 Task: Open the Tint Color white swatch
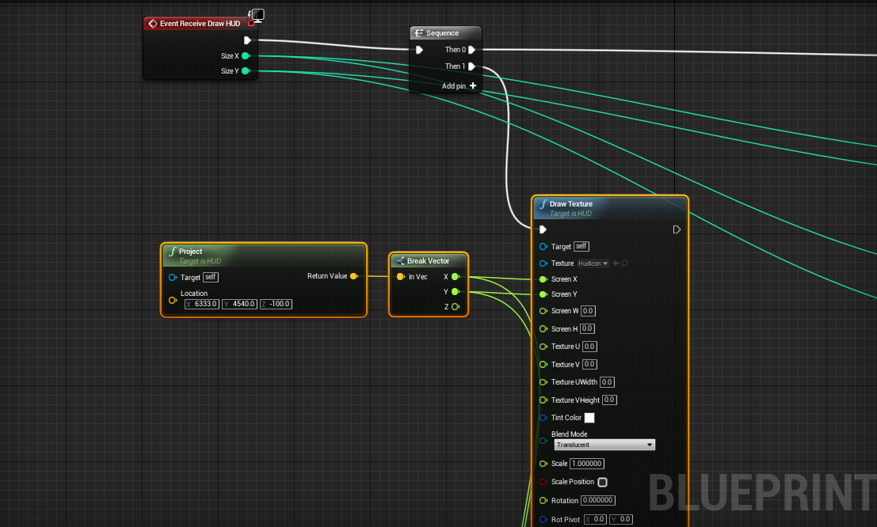coord(589,418)
